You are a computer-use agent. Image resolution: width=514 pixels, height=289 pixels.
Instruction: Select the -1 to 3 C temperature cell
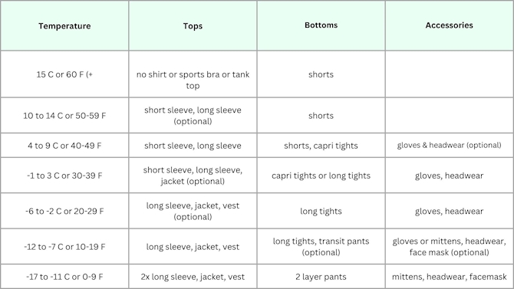click(64, 176)
